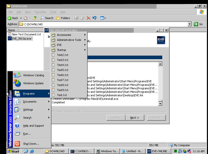The image size is (208, 154).
Task: Open Windows Catalog from Start menu
Action: point(32,75)
